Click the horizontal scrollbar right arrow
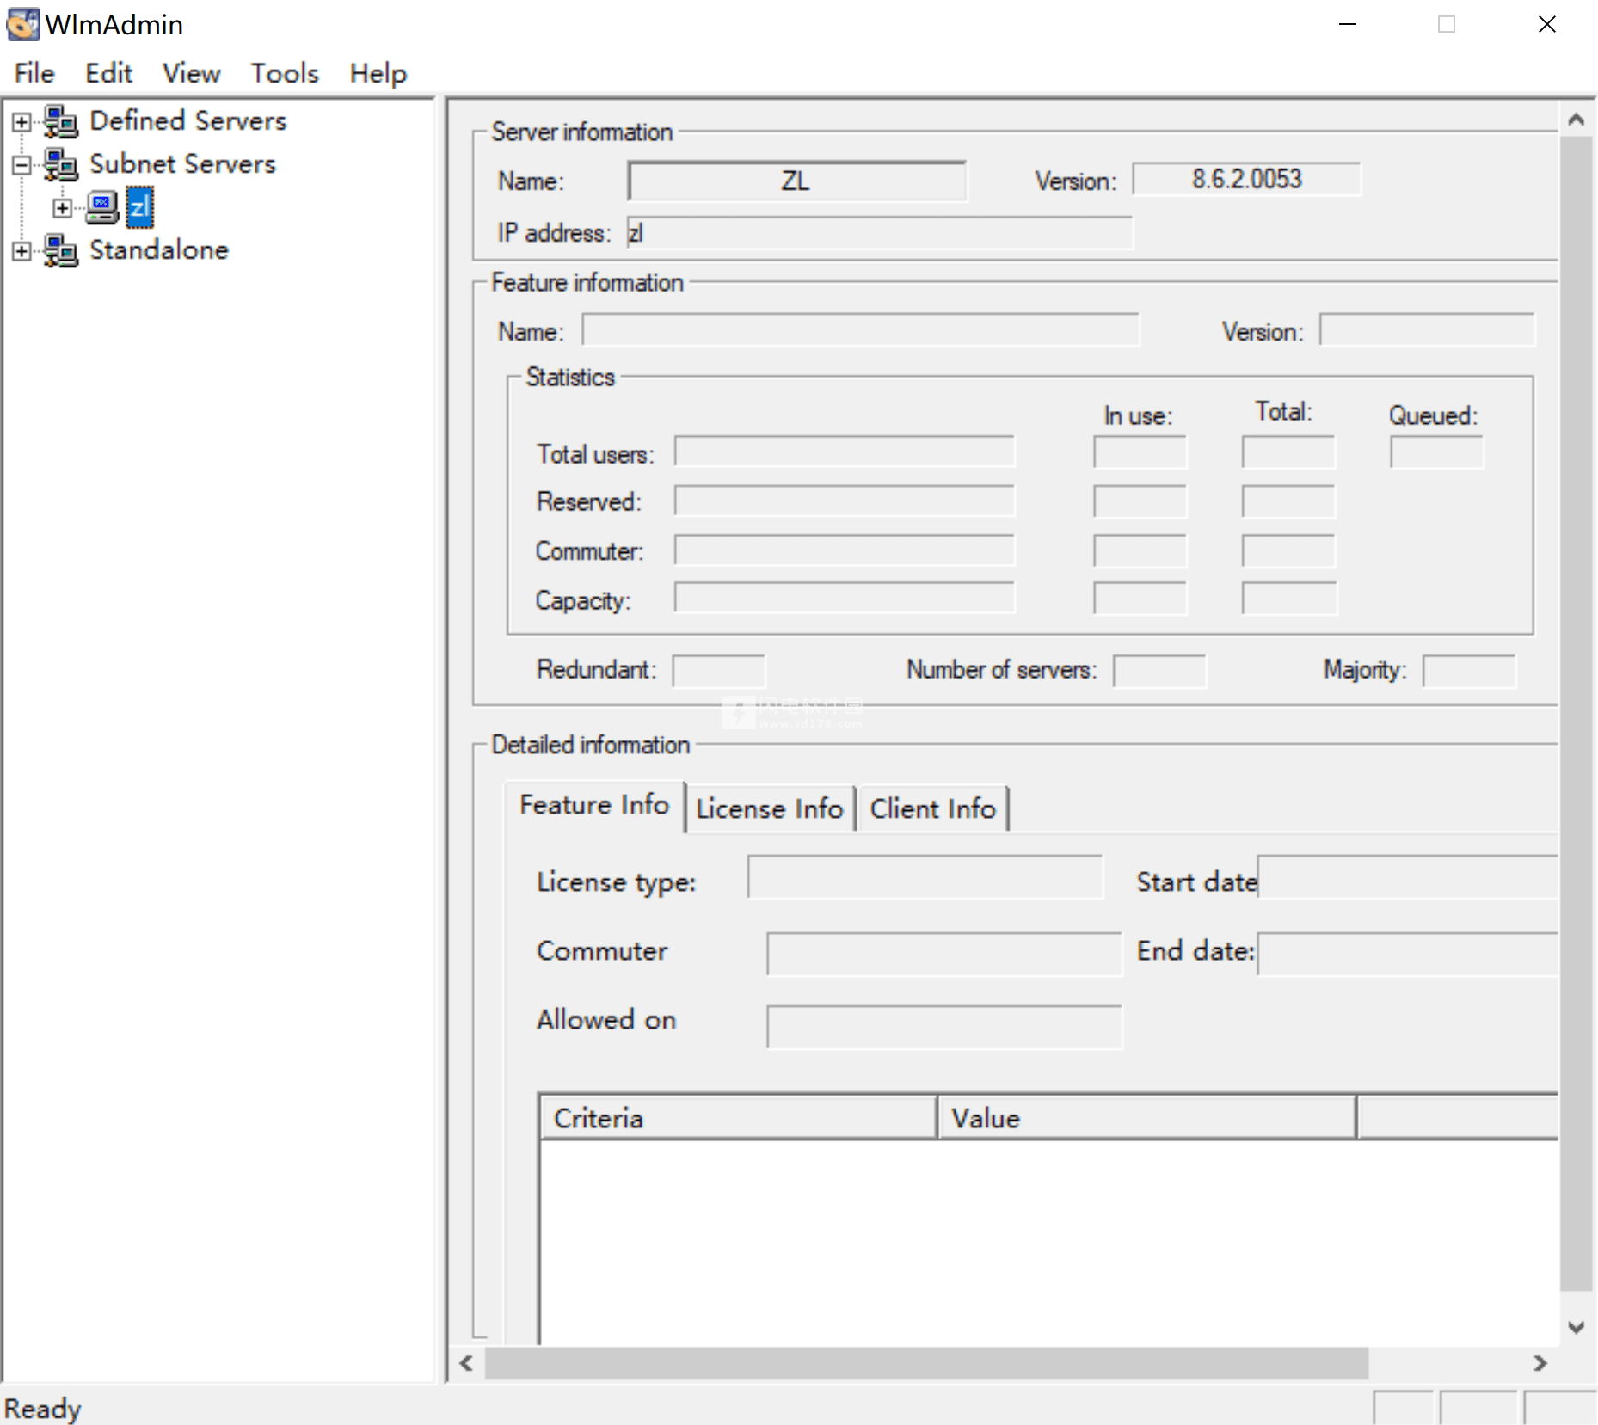Screen dimensions: 1598x1425 (x=1540, y=1363)
